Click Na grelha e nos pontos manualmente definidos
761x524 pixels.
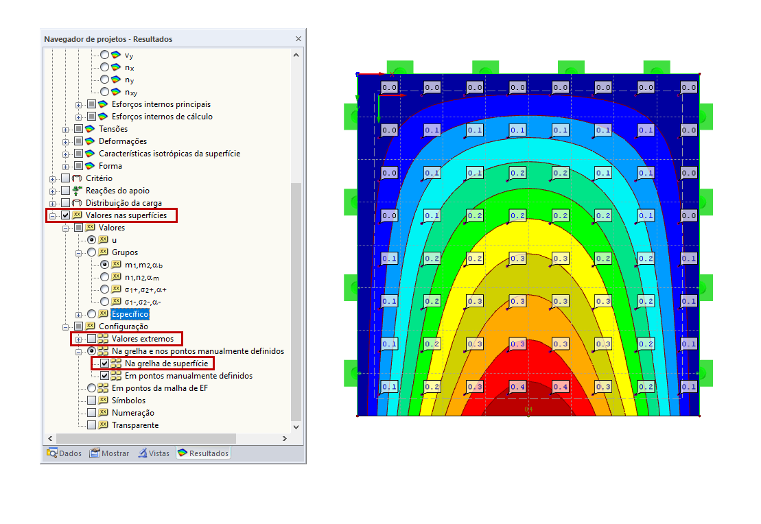coord(198,350)
